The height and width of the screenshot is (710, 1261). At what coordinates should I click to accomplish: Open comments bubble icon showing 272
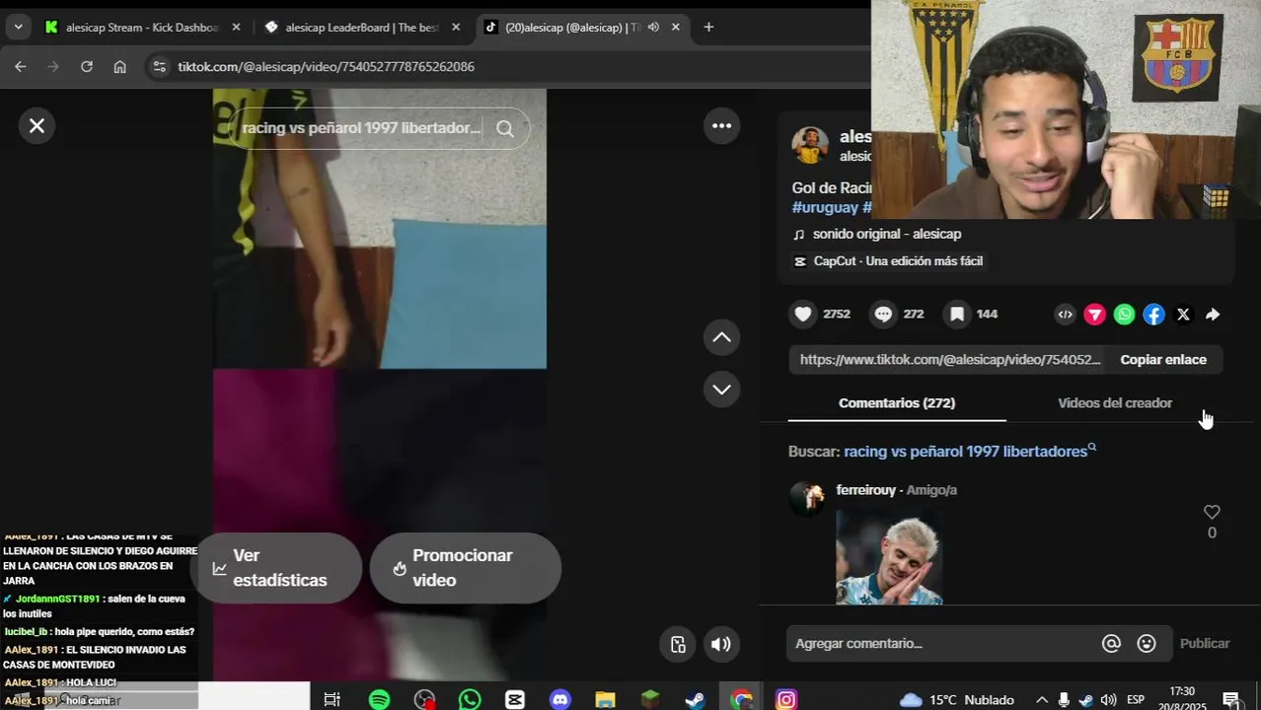[883, 315]
